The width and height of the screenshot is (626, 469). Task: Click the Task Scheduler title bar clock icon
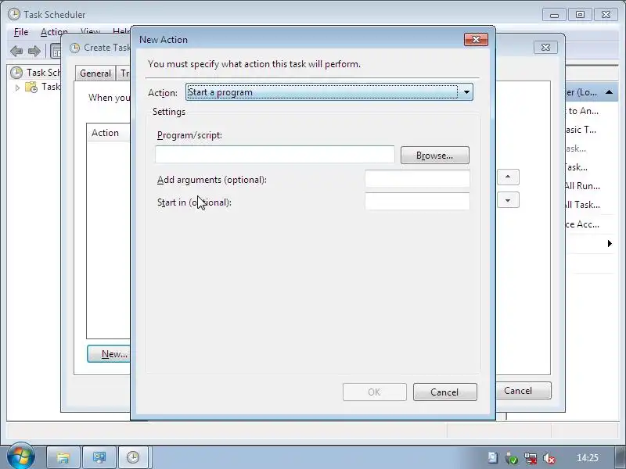click(x=14, y=14)
